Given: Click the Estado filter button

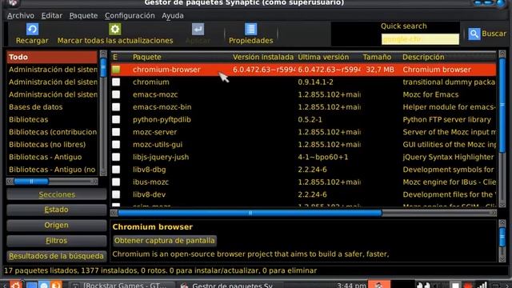Looking at the screenshot, I should pyautogui.click(x=57, y=210).
